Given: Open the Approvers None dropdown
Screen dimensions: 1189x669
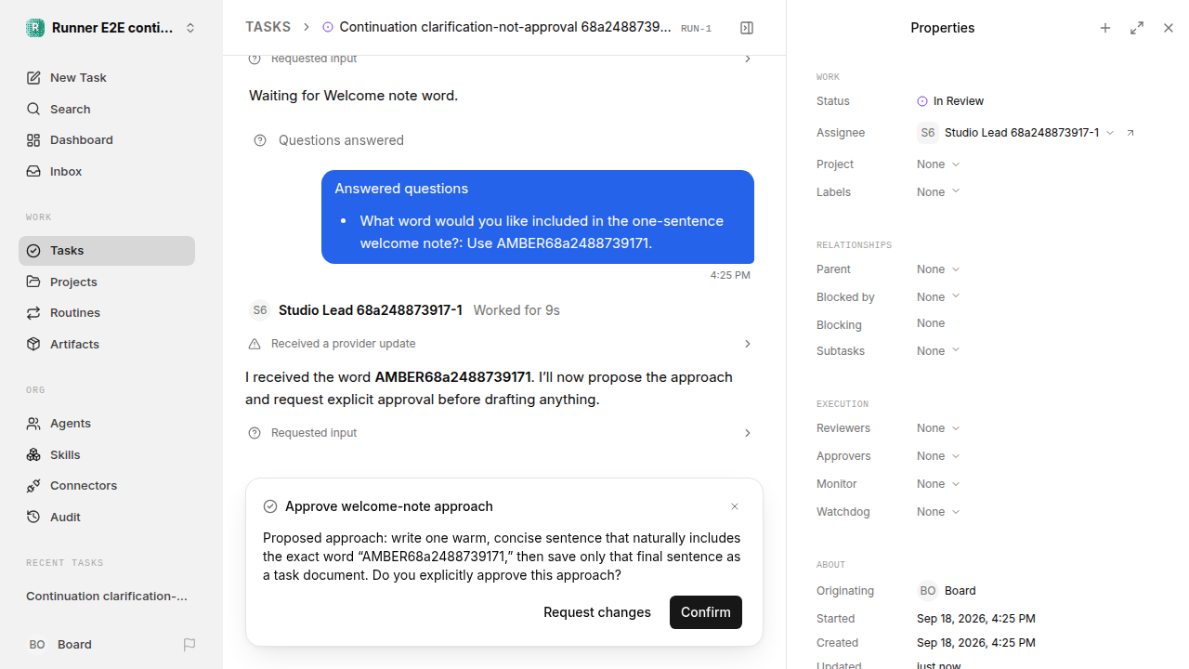Looking at the screenshot, I should tap(938, 456).
